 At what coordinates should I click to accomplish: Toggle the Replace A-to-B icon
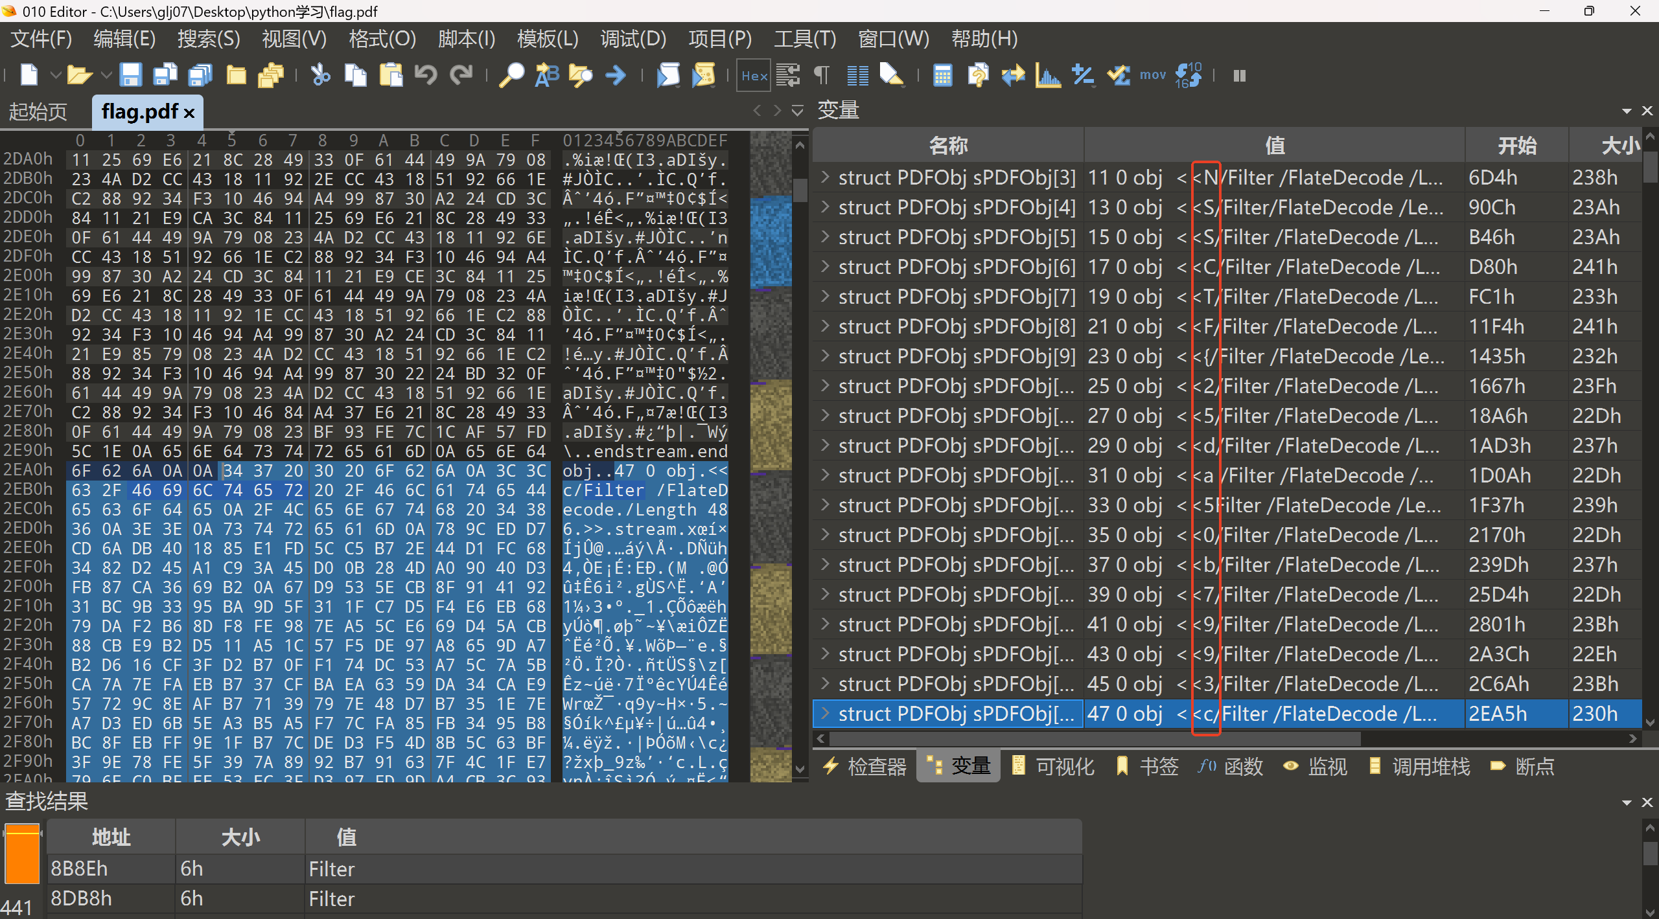point(546,76)
